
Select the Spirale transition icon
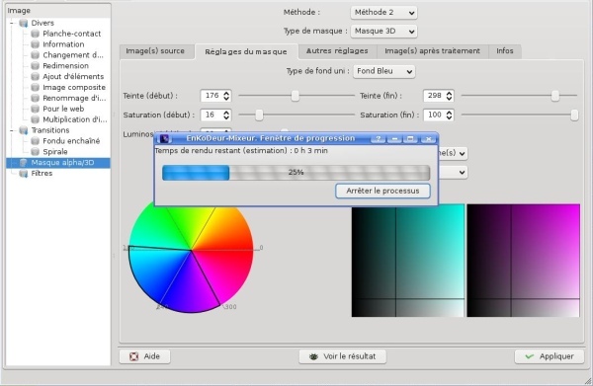pos(36,152)
